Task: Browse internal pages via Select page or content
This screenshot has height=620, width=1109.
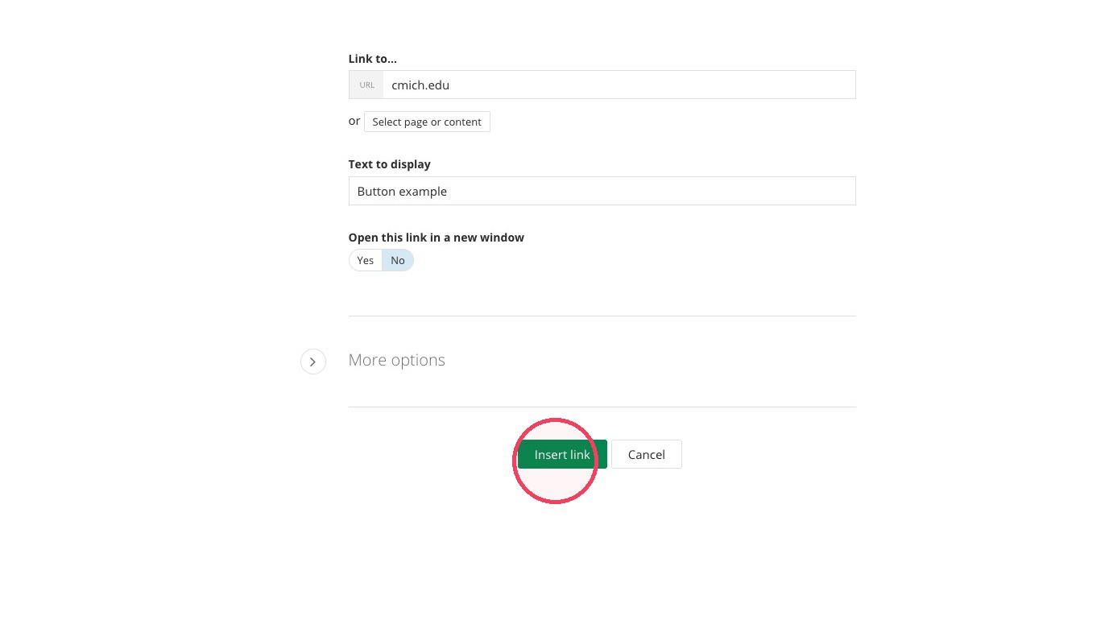Action: [x=427, y=122]
